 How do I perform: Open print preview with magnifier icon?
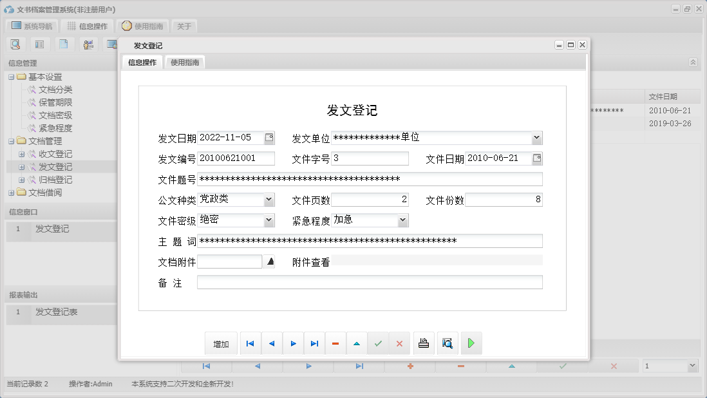click(447, 343)
